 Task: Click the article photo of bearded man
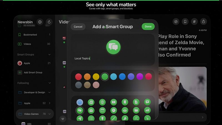(183, 89)
